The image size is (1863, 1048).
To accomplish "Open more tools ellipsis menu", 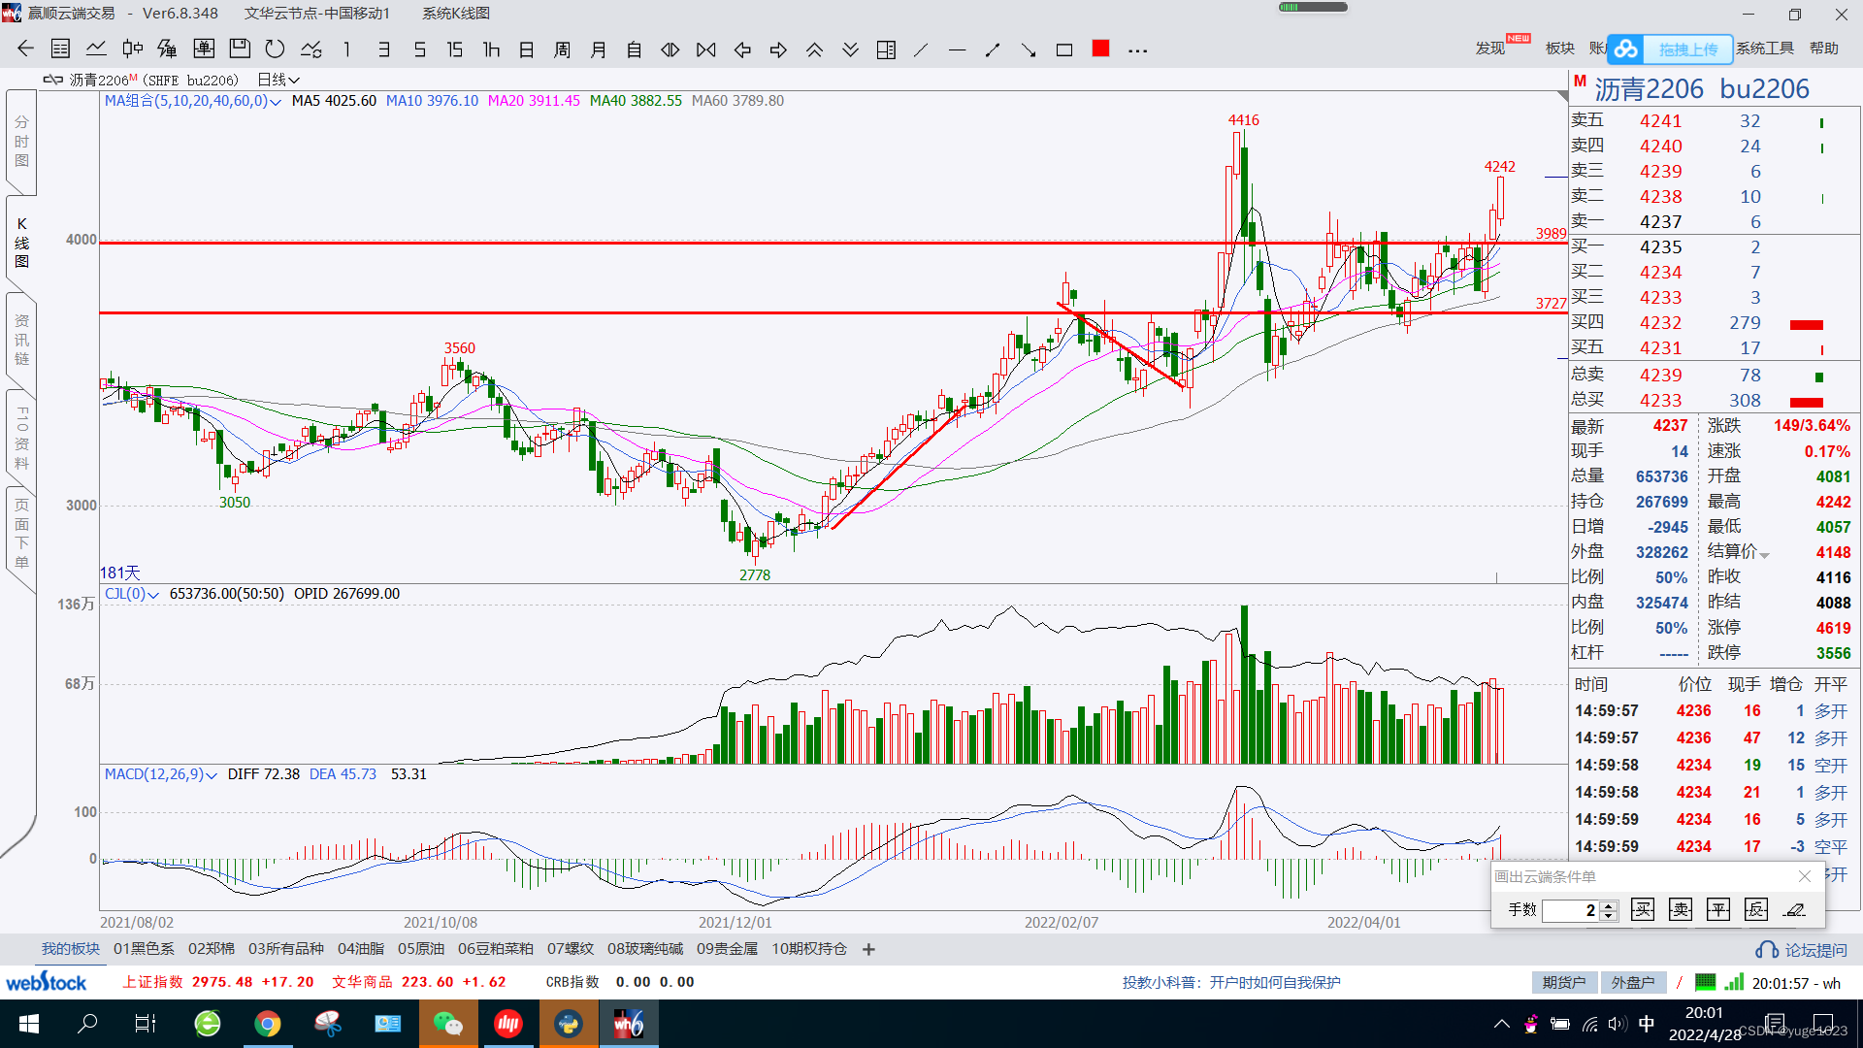I will [x=1138, y=50].
